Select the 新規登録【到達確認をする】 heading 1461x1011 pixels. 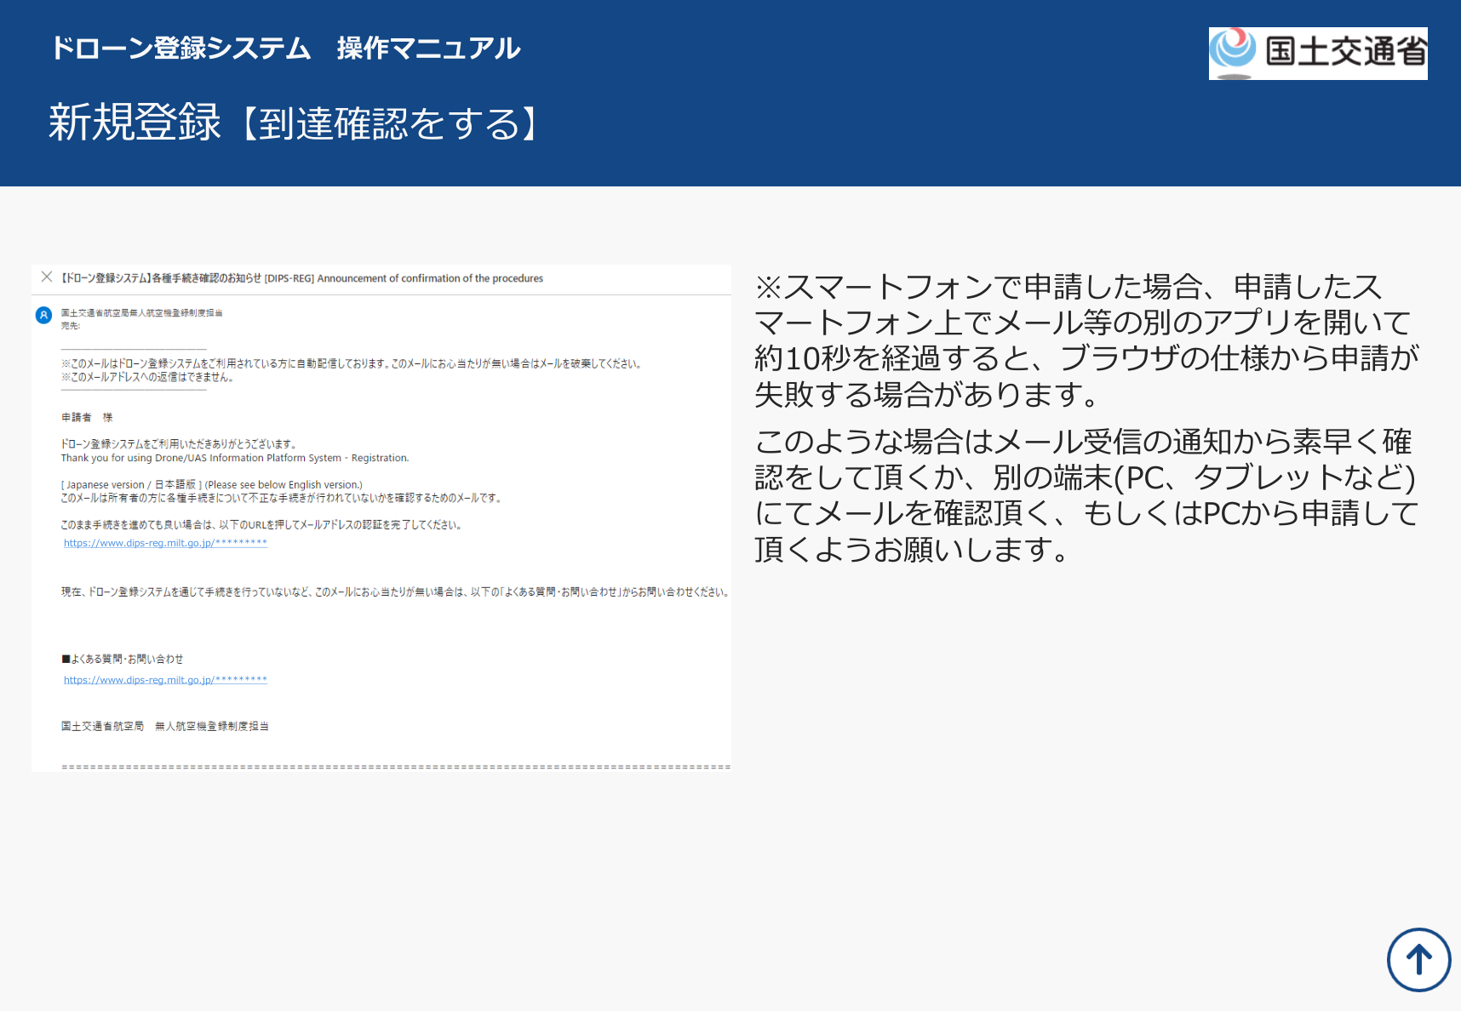coord(294,123)
